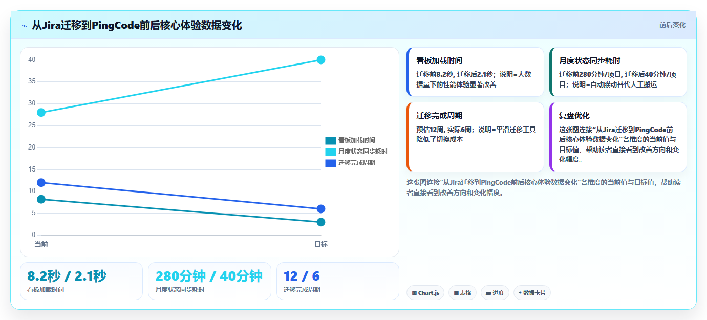707x320 pixels.
Task: Open the 月度状态同步耗时 info card
Action: [618, 72]
